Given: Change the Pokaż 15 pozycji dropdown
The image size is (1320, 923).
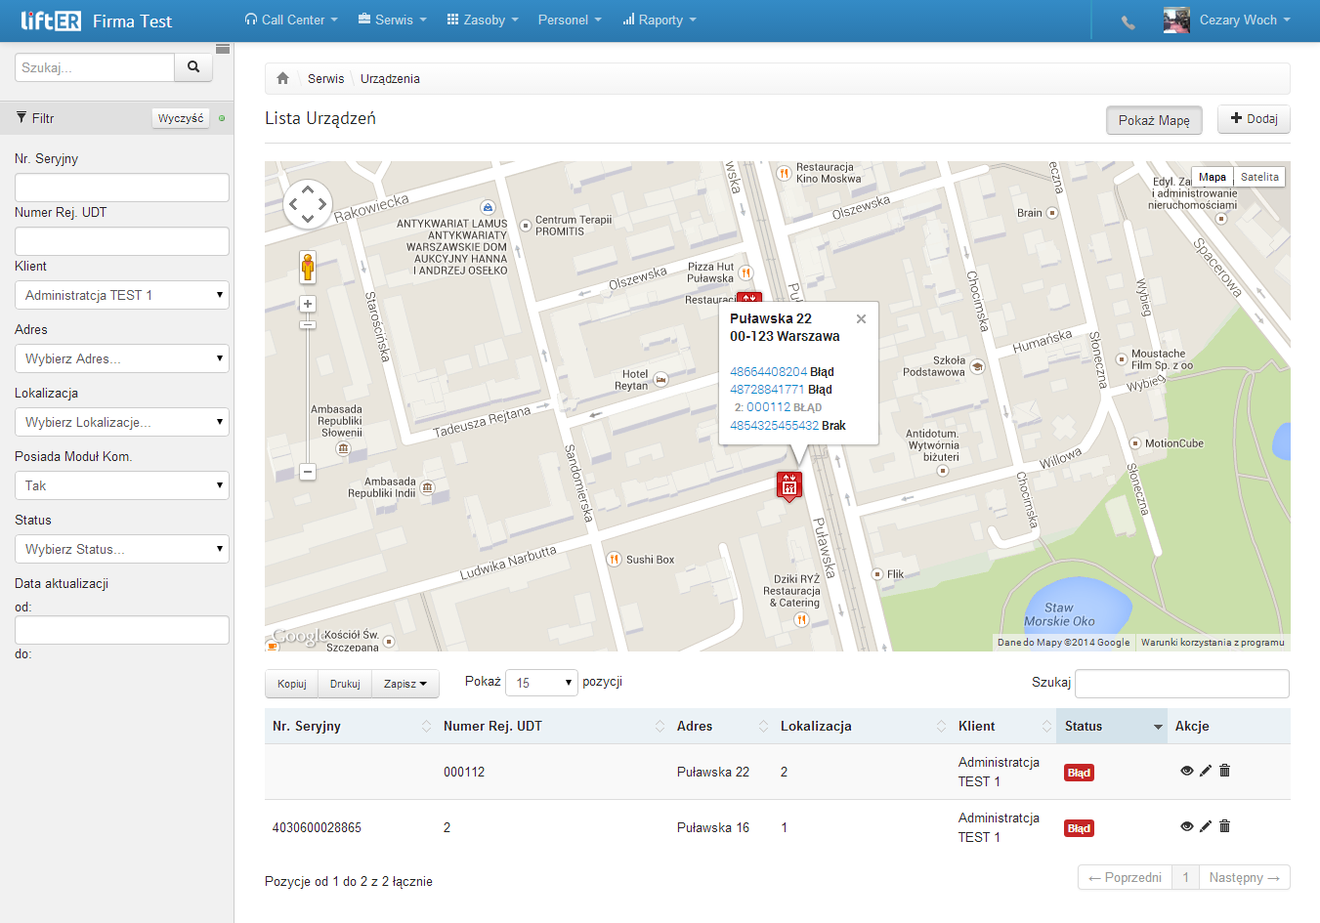Looking at the screenshot, I should [x=542, y=683].
